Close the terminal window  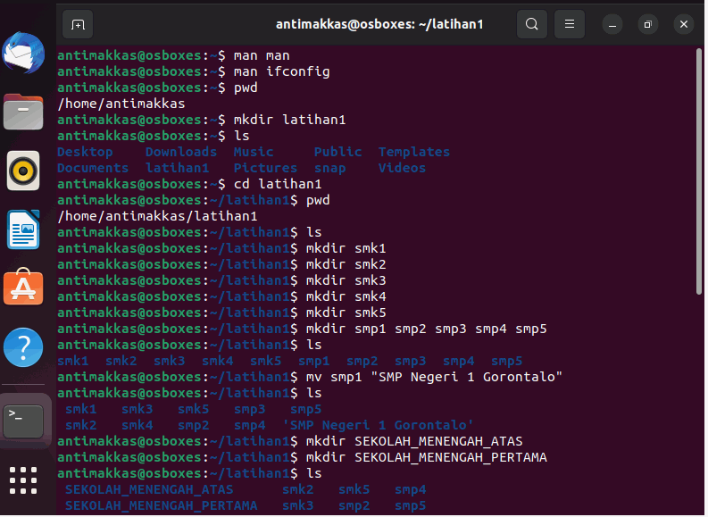(x=686, y=24)
